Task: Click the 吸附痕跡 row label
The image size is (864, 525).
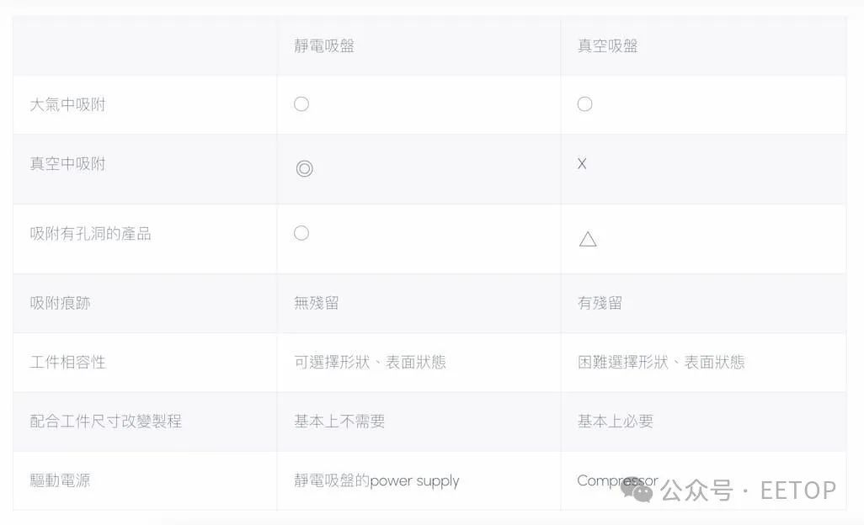Action: pyautogui.click(x=60, y=303)
